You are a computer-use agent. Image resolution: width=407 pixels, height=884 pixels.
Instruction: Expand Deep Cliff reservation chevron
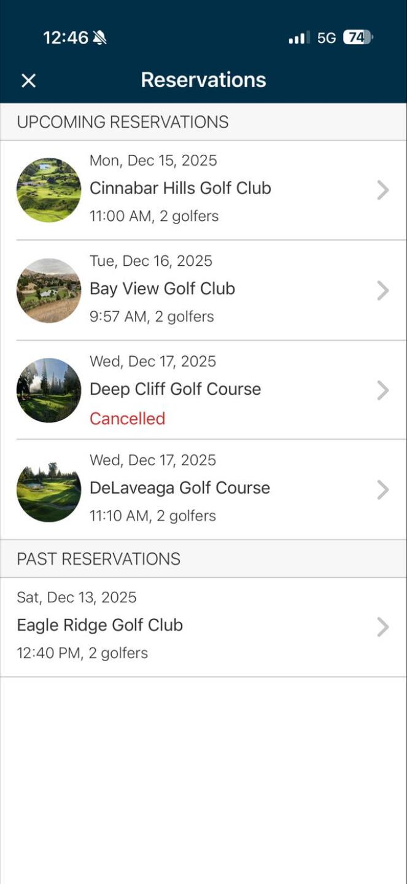[x=382, y=390]
